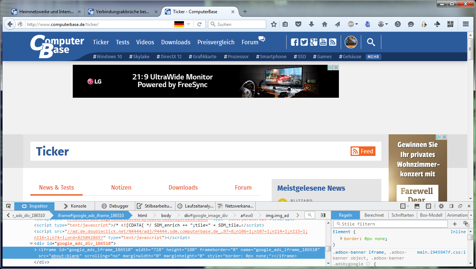Open devtools in separate window

[460, 206]
